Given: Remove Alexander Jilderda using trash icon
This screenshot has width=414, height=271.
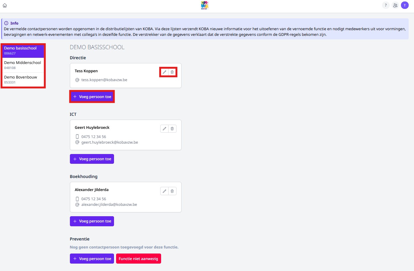Looking at the screenshot, I should 172,191.
